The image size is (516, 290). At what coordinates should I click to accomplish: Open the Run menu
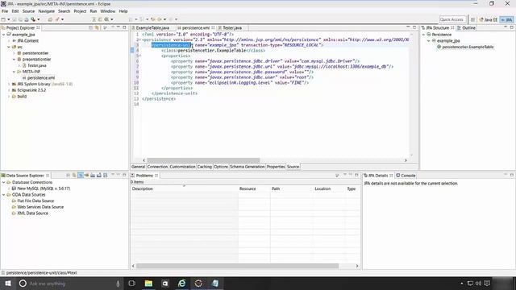click(94, 11)
